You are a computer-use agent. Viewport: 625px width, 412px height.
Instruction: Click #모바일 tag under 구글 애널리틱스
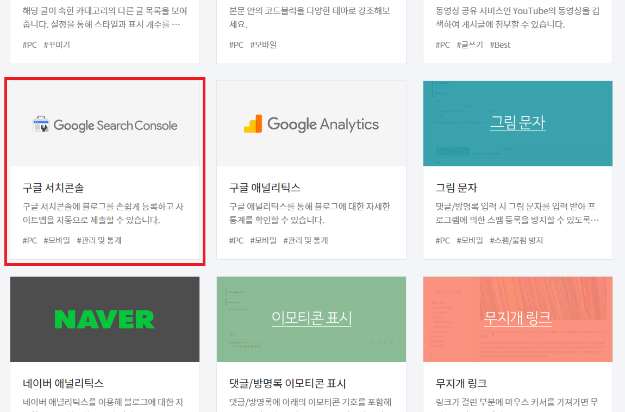[x=264, y=240]
